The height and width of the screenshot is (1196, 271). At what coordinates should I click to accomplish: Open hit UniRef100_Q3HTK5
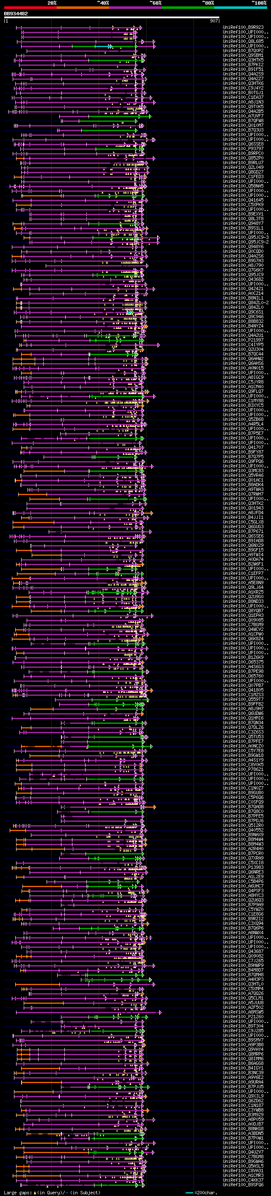[x=243, y=60]
